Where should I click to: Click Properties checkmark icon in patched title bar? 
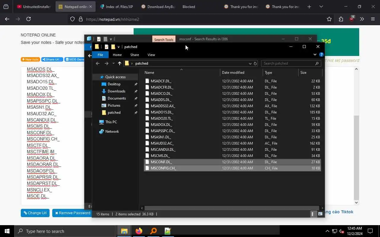point(107,47)
